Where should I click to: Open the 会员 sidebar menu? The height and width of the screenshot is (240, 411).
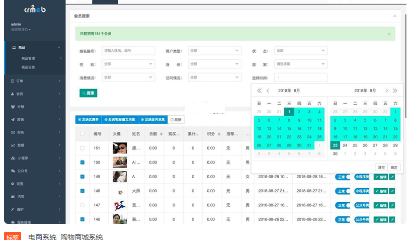point(35,94)
